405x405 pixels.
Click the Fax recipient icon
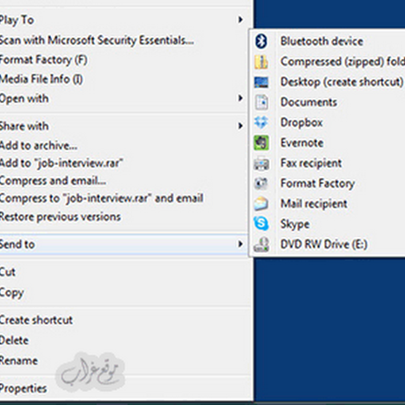click(x=261, y=163)
